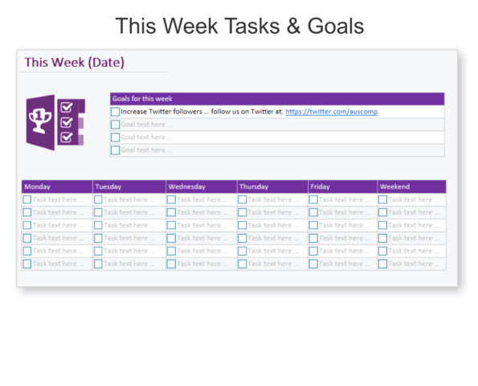Check the Increase Twitter followers goal checkbox
478x386 pixels.
pyautogui.click(x=115, y=112)
